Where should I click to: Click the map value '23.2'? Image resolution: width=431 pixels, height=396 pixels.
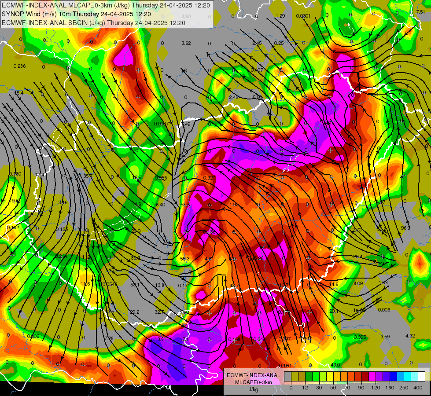click(x=111, y=257)
